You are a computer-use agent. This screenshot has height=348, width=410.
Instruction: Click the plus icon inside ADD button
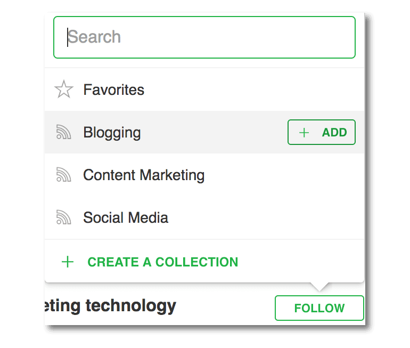pyautogui.click(x=304, y=133)
